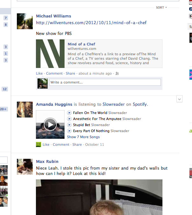Open the willventures.com mind-of-a-chef URL
Image resolution: width=192 pixels, height=215 pixels.
click(x=91, y=23)
